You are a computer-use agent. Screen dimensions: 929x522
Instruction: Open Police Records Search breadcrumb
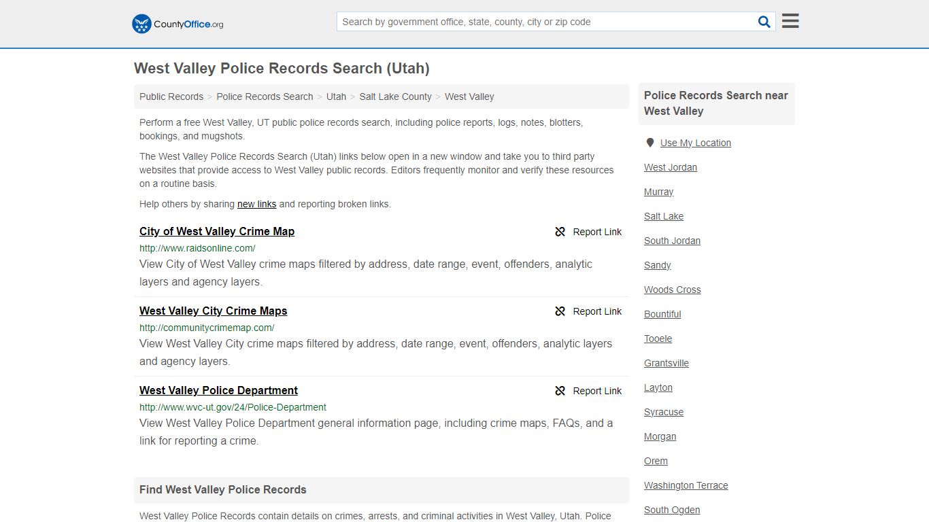click(x=265, y=97)
